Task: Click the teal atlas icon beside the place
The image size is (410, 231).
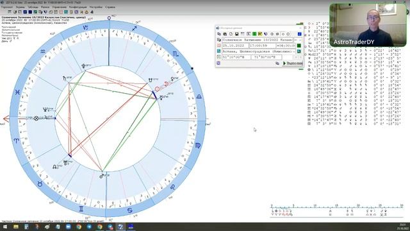Action: pos(219,51)
